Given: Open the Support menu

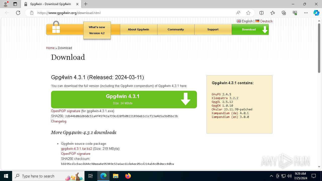Looking at the screenshot, I should [213, 29].
